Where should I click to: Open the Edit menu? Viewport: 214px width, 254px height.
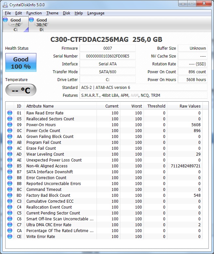coord(18,13)
